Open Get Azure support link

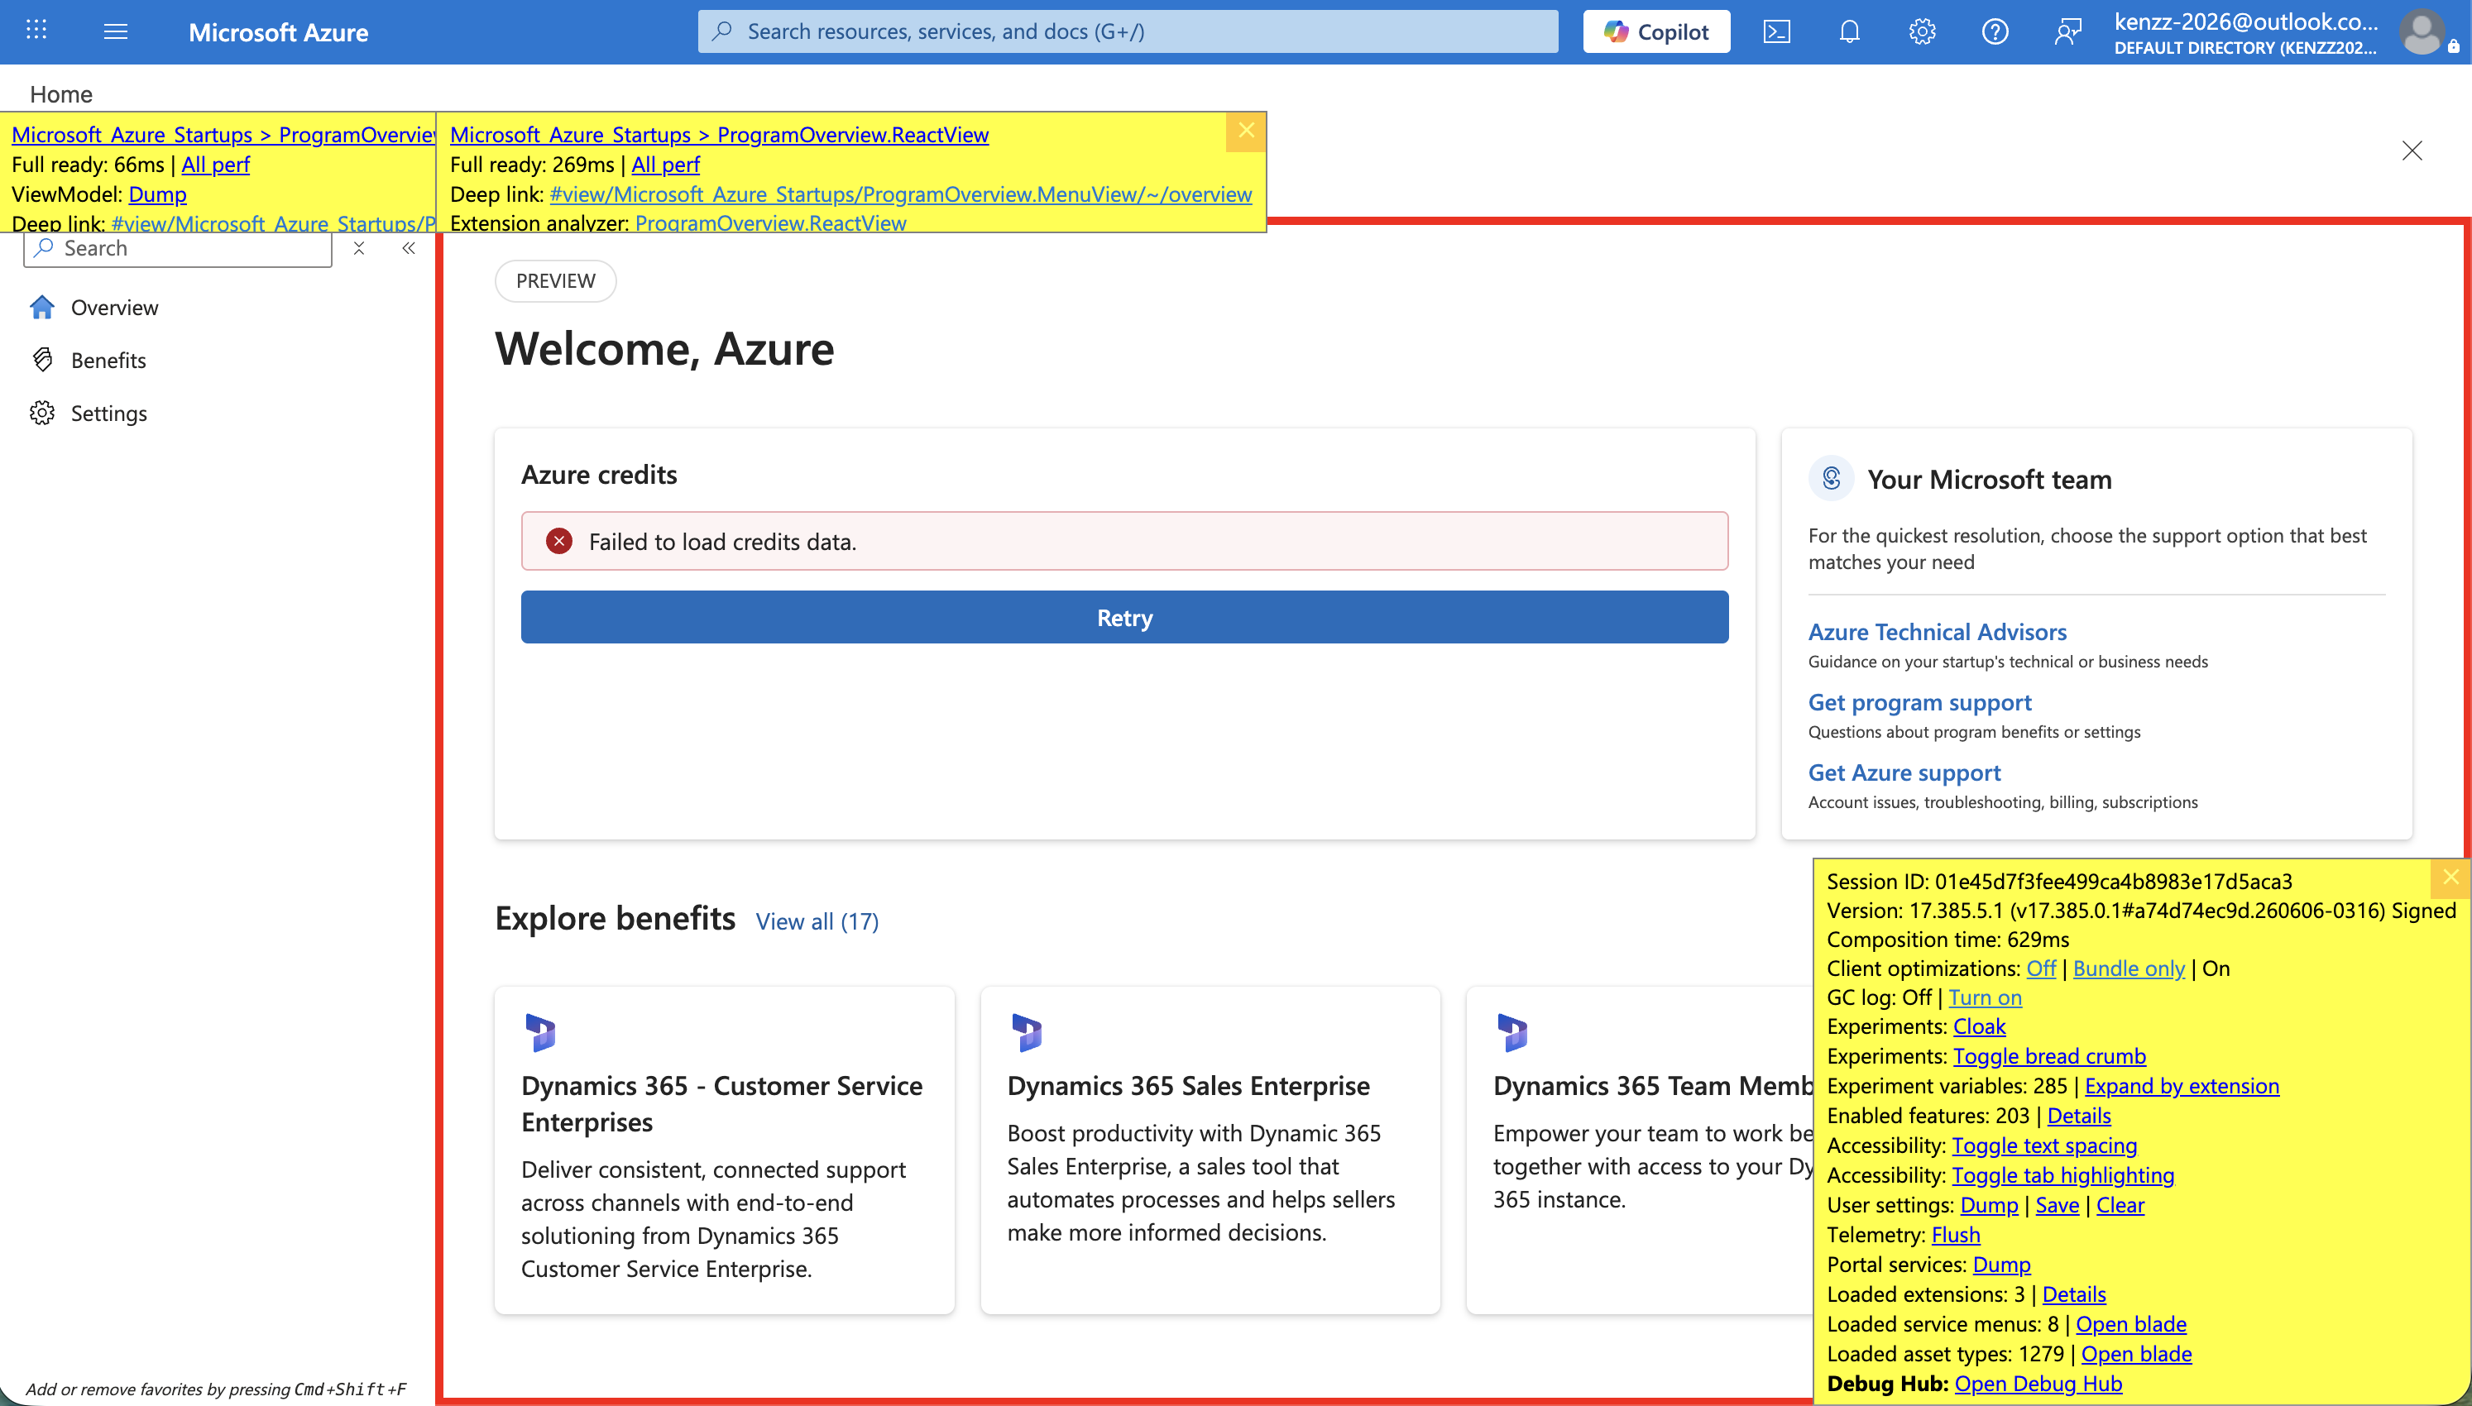pyautogui.click(x=1904, y=772)
